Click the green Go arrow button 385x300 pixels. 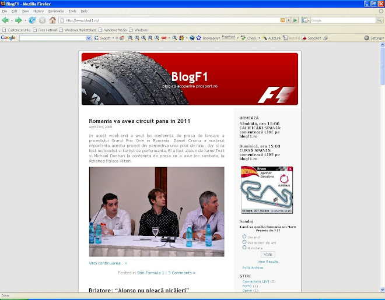[295, 20]
